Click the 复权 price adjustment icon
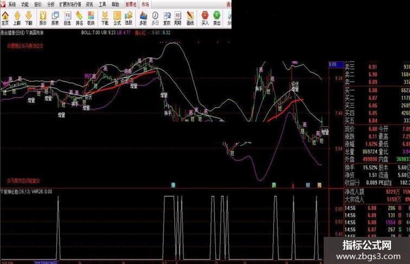This screenshot has width=410, height=264. [167, 18]
